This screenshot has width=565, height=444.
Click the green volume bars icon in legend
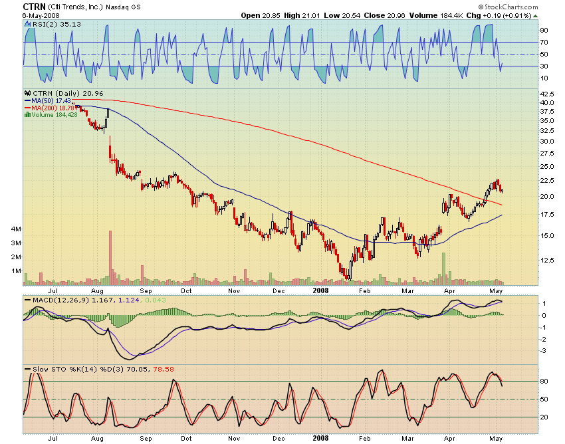(27, 114)
